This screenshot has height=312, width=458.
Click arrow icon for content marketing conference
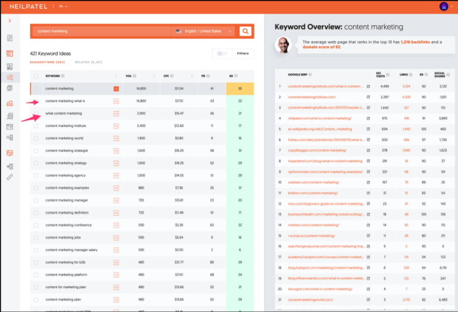[116, 226]
